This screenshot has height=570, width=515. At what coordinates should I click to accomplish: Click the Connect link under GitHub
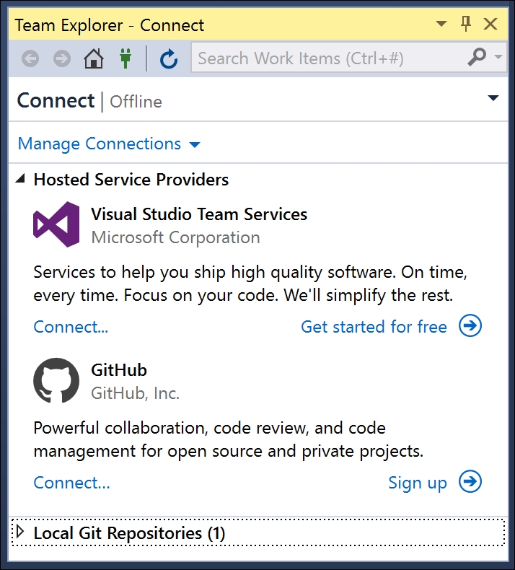click(71, 483)
